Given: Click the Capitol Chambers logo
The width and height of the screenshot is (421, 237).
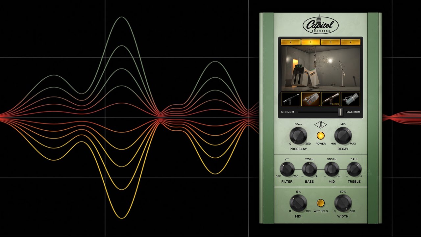Looking at the screenshot, I should tap(321, 24).
